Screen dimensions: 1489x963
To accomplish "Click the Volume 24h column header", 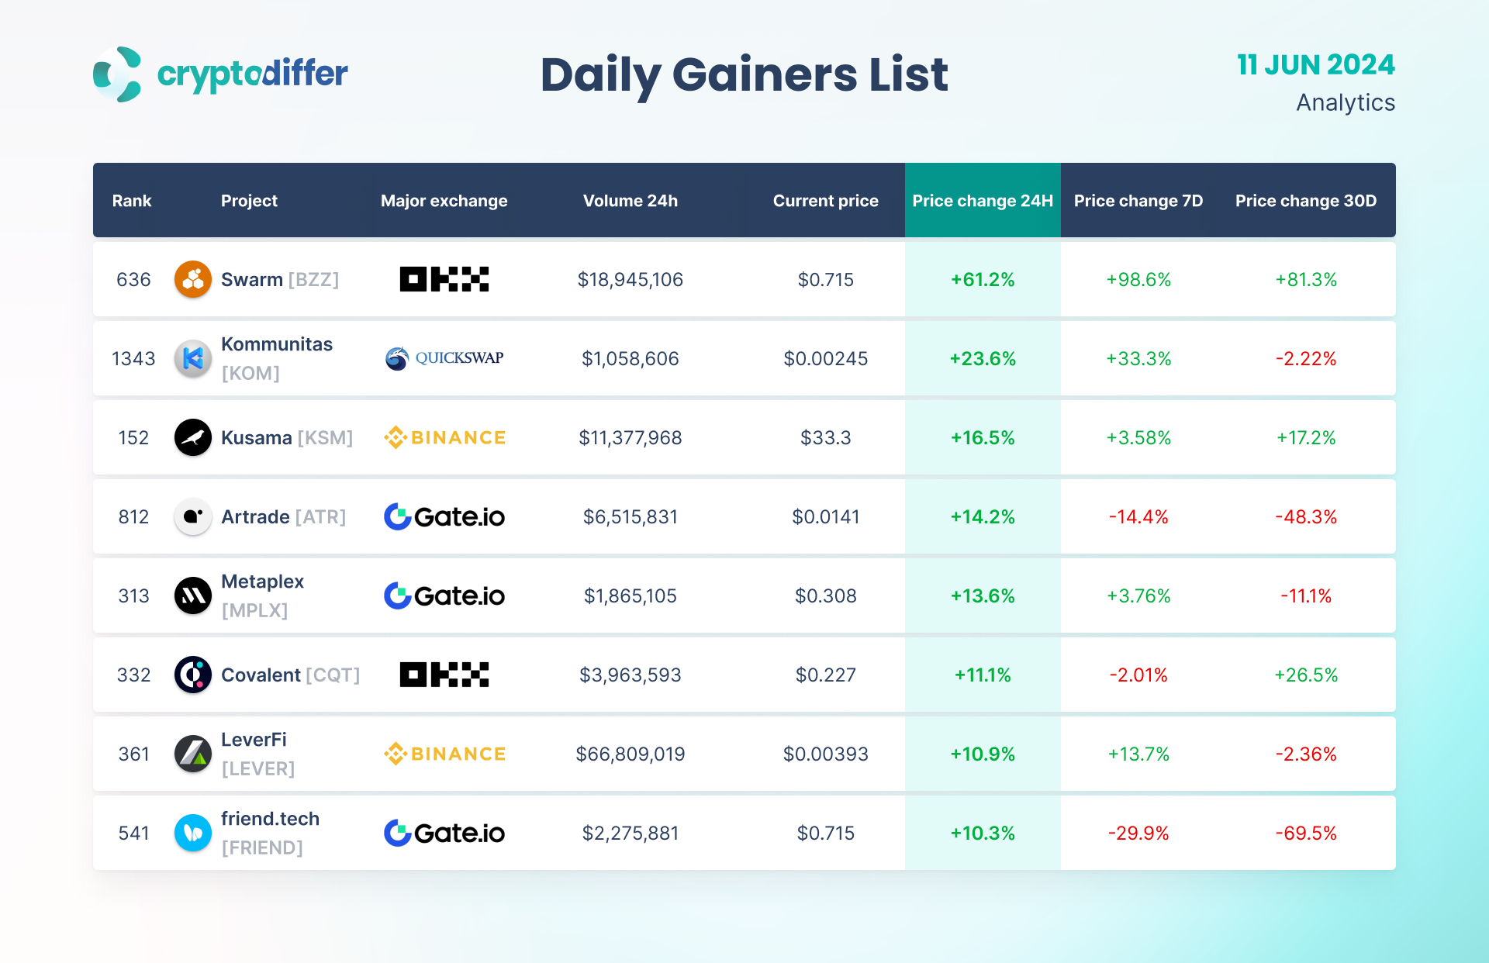I will (630, 201).
